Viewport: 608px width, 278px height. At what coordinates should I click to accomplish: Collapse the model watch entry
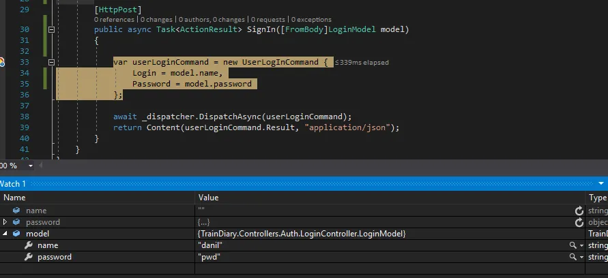pyautogui.click(x=5, y=234)
